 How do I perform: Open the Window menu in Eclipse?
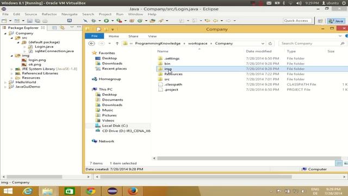tap(135, 14)
